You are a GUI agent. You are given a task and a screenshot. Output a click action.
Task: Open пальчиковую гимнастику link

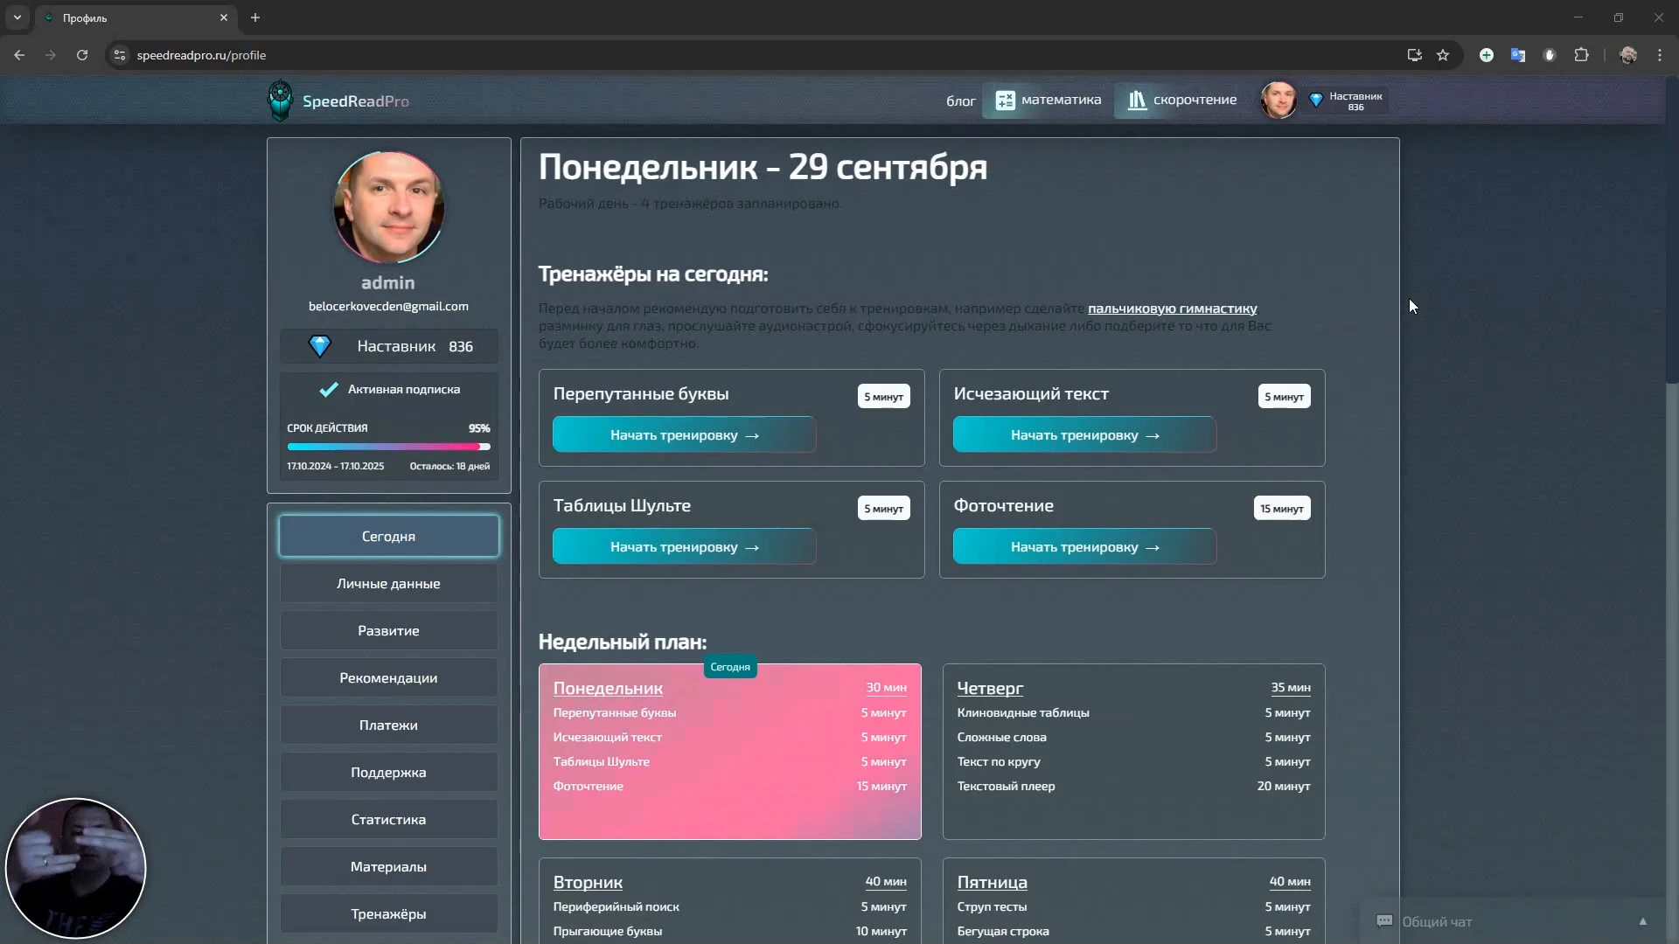pyautogui.click(x=1172, y=308)
